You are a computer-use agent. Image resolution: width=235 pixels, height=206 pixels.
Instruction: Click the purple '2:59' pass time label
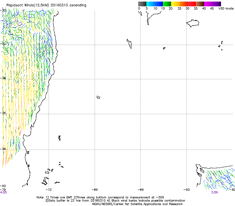[x=214, y=192]
